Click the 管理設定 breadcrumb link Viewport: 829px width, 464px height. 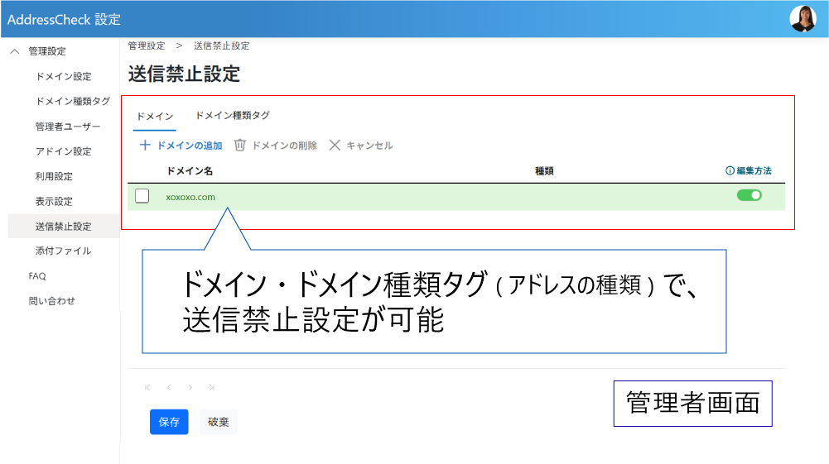(147, 46)
